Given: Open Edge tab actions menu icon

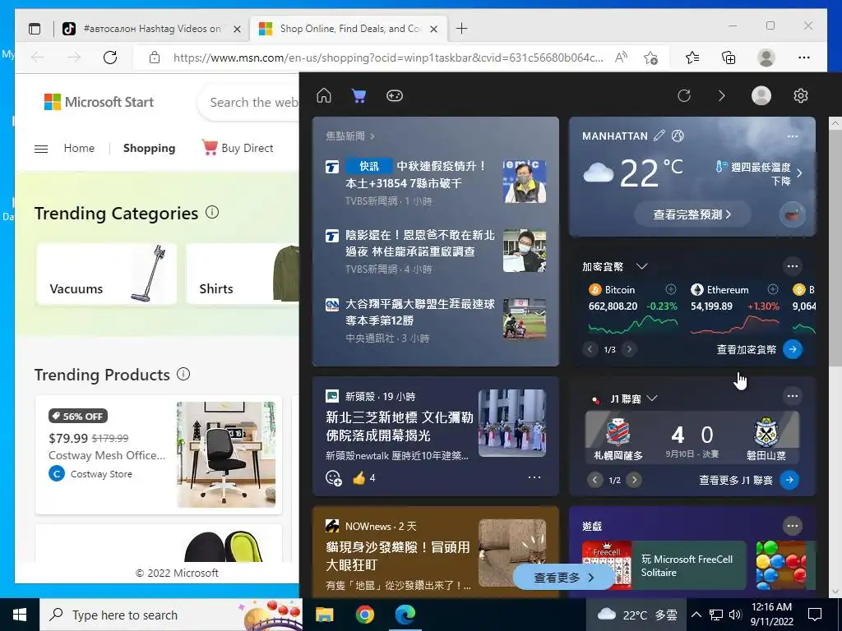Looking at the screenshot, I should click(x=35, y=29).
